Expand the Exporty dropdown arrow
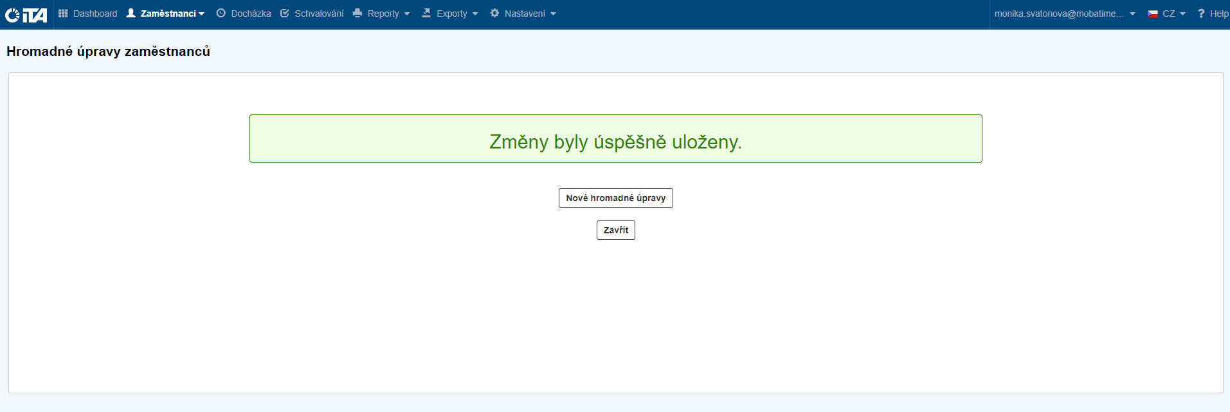Viewport: 1230px width, 412px height. (x=475, y=14)
